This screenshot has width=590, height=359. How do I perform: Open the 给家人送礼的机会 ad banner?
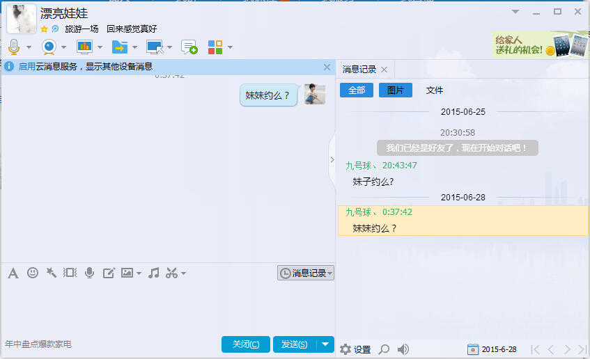[540, 45]
